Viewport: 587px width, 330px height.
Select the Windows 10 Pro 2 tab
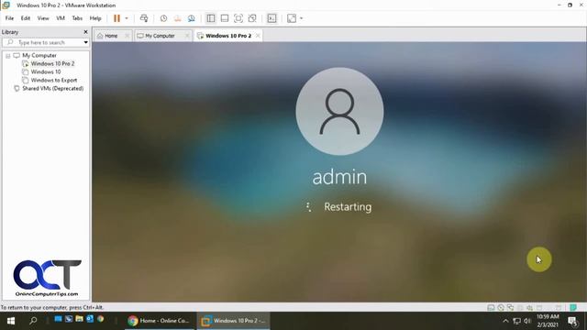(228, 36)
